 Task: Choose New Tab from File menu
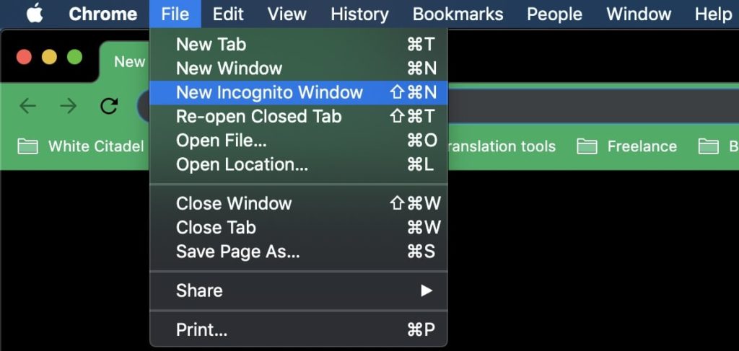click(298, 45)
